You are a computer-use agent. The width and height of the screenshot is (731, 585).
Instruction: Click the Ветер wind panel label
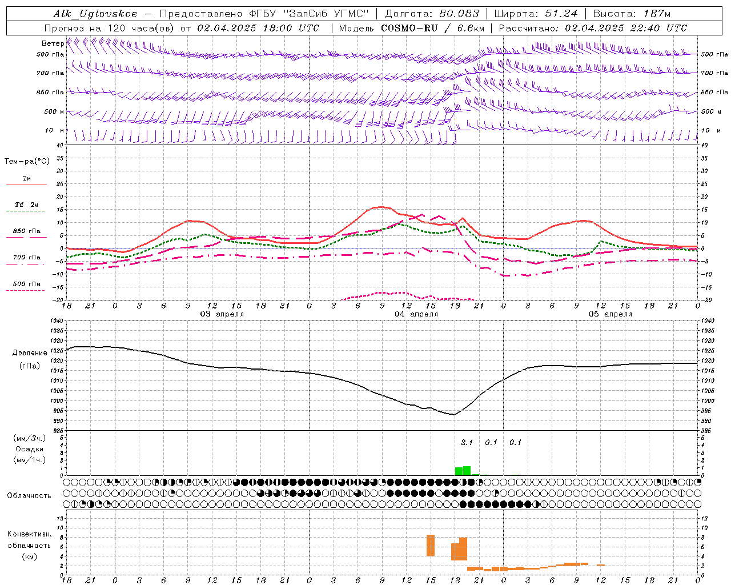[53, 43]
